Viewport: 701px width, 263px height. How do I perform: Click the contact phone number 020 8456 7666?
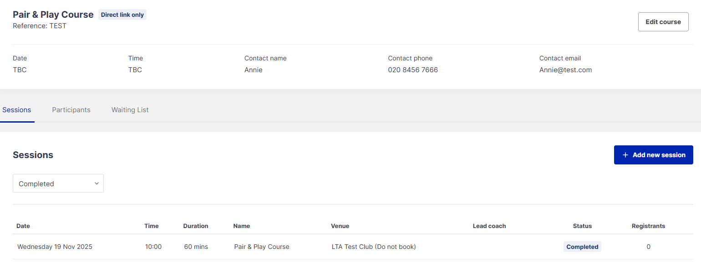pyautogui.click(x=412, y=70)
